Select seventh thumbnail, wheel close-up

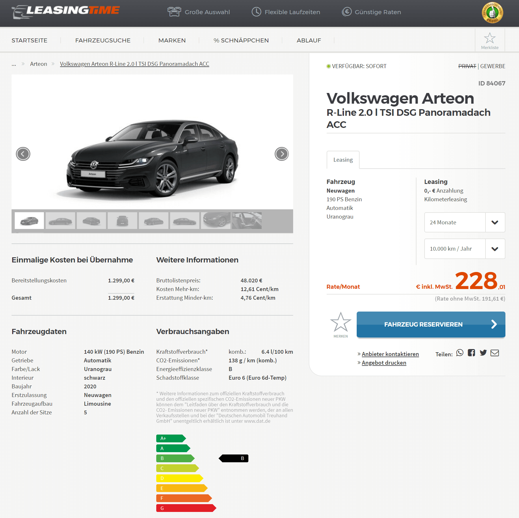click(216, 221)
